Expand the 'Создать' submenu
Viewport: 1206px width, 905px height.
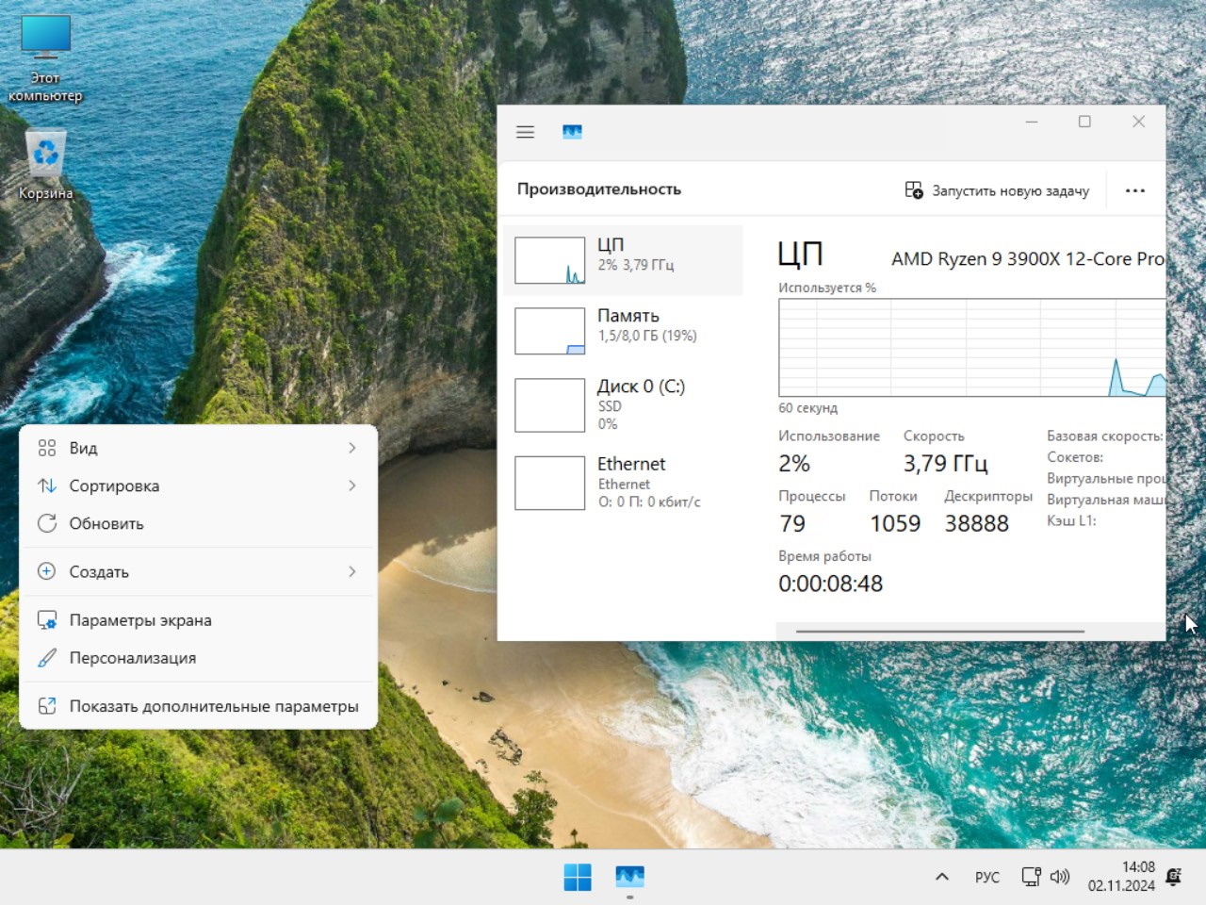tap(198, 571)
